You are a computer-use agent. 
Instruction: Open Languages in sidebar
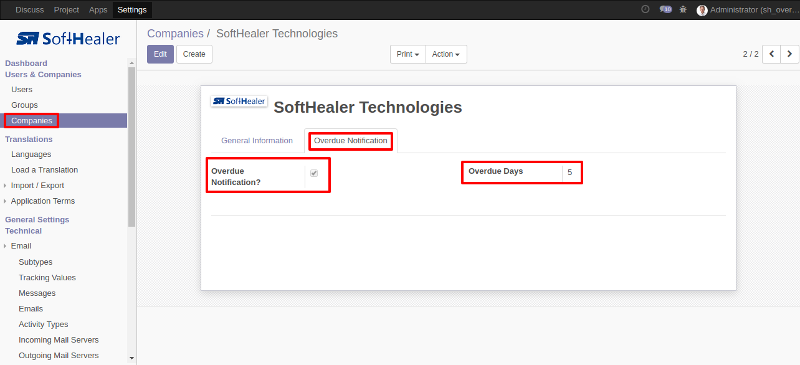(x=31, y=154)
